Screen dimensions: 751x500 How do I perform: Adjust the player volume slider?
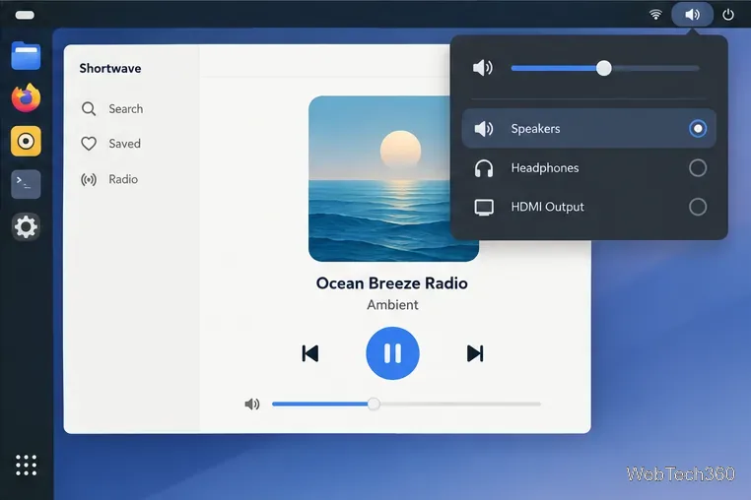[406, 404]
